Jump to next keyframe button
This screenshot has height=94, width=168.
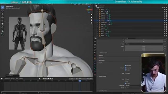pyautogui.click(x=50, y=79)
